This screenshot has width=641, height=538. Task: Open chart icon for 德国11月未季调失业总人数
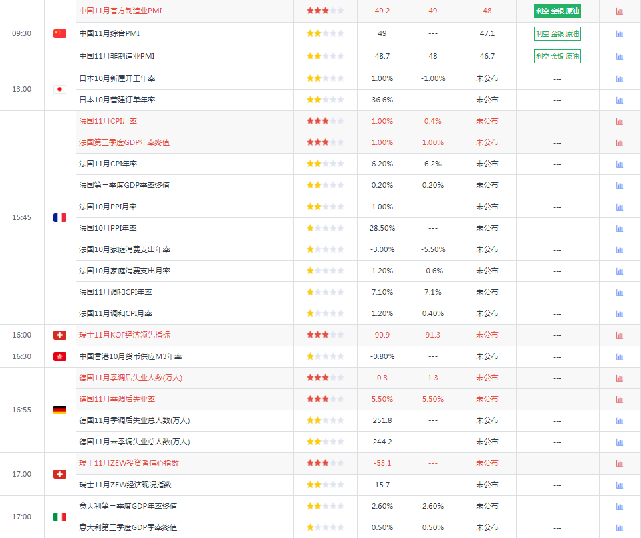(x=620, y=442)
